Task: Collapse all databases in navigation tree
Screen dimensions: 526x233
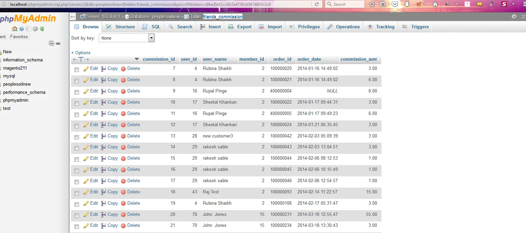Action: click(52, 43)
